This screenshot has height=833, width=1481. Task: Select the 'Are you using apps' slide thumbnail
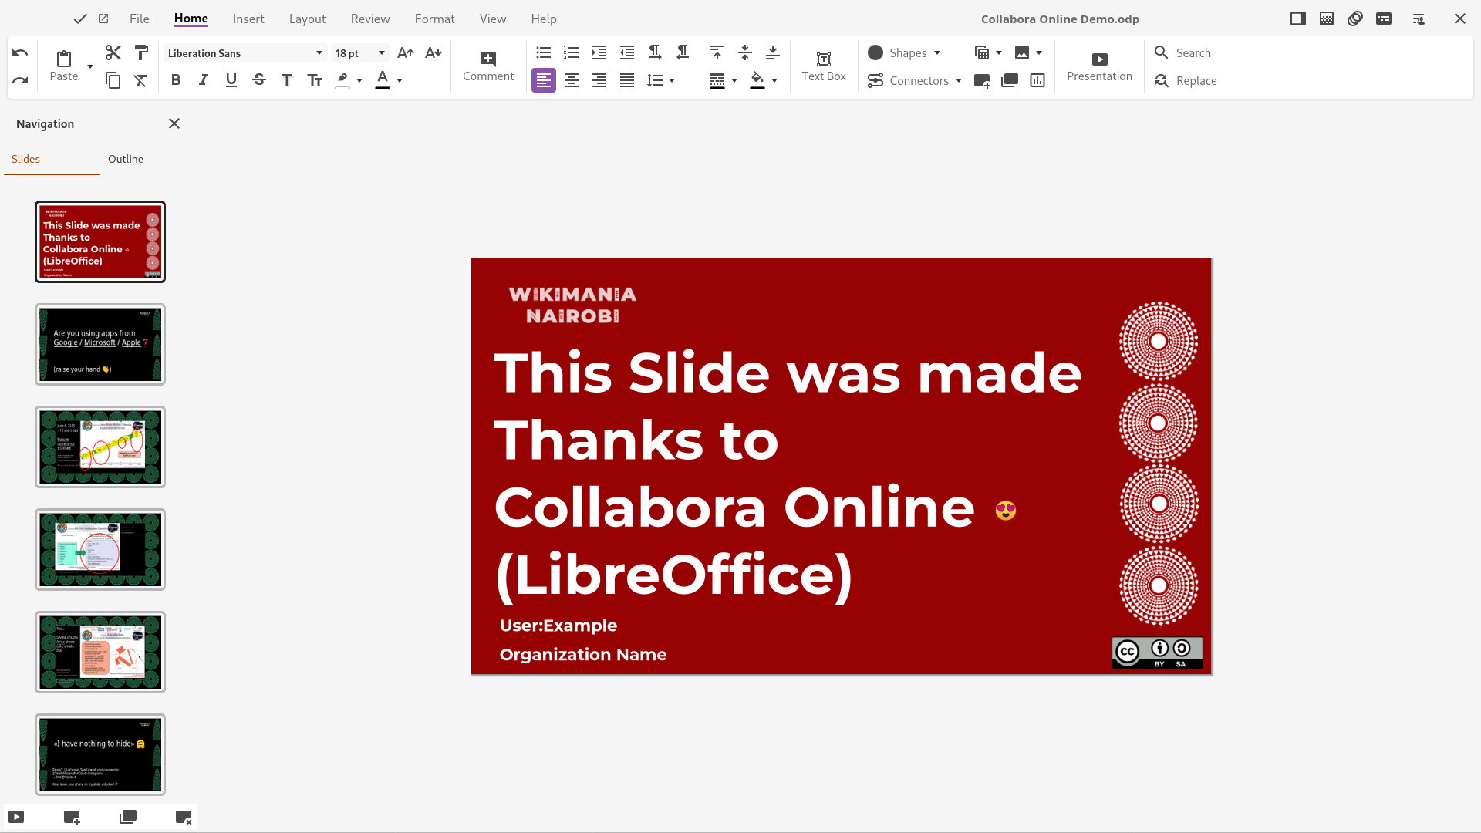[100, 344]
